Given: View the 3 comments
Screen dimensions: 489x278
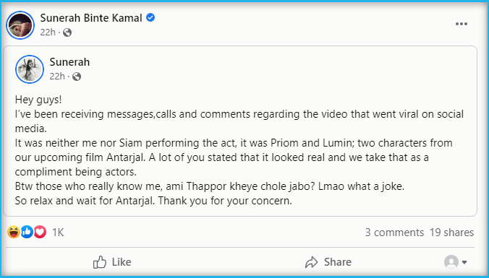Looking at the screenshot, I should tap(394, 233).
